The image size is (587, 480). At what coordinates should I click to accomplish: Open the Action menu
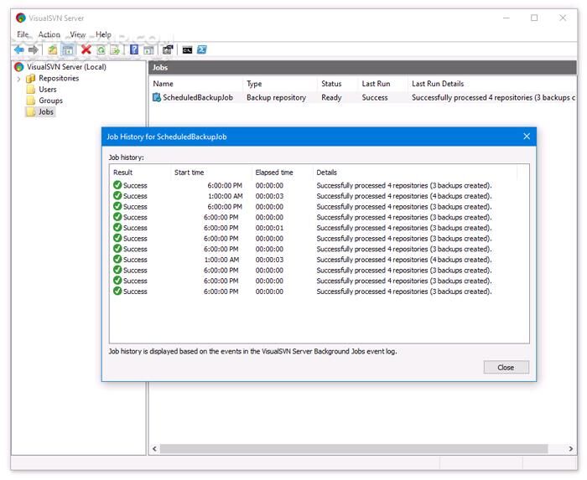click(49, 34)
